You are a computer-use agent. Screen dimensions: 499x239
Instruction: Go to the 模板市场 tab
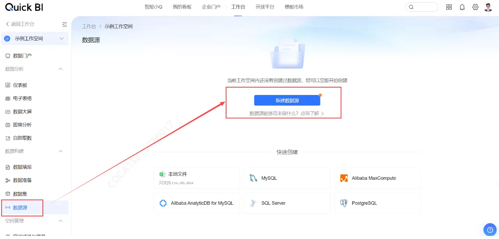click(294, 7)
